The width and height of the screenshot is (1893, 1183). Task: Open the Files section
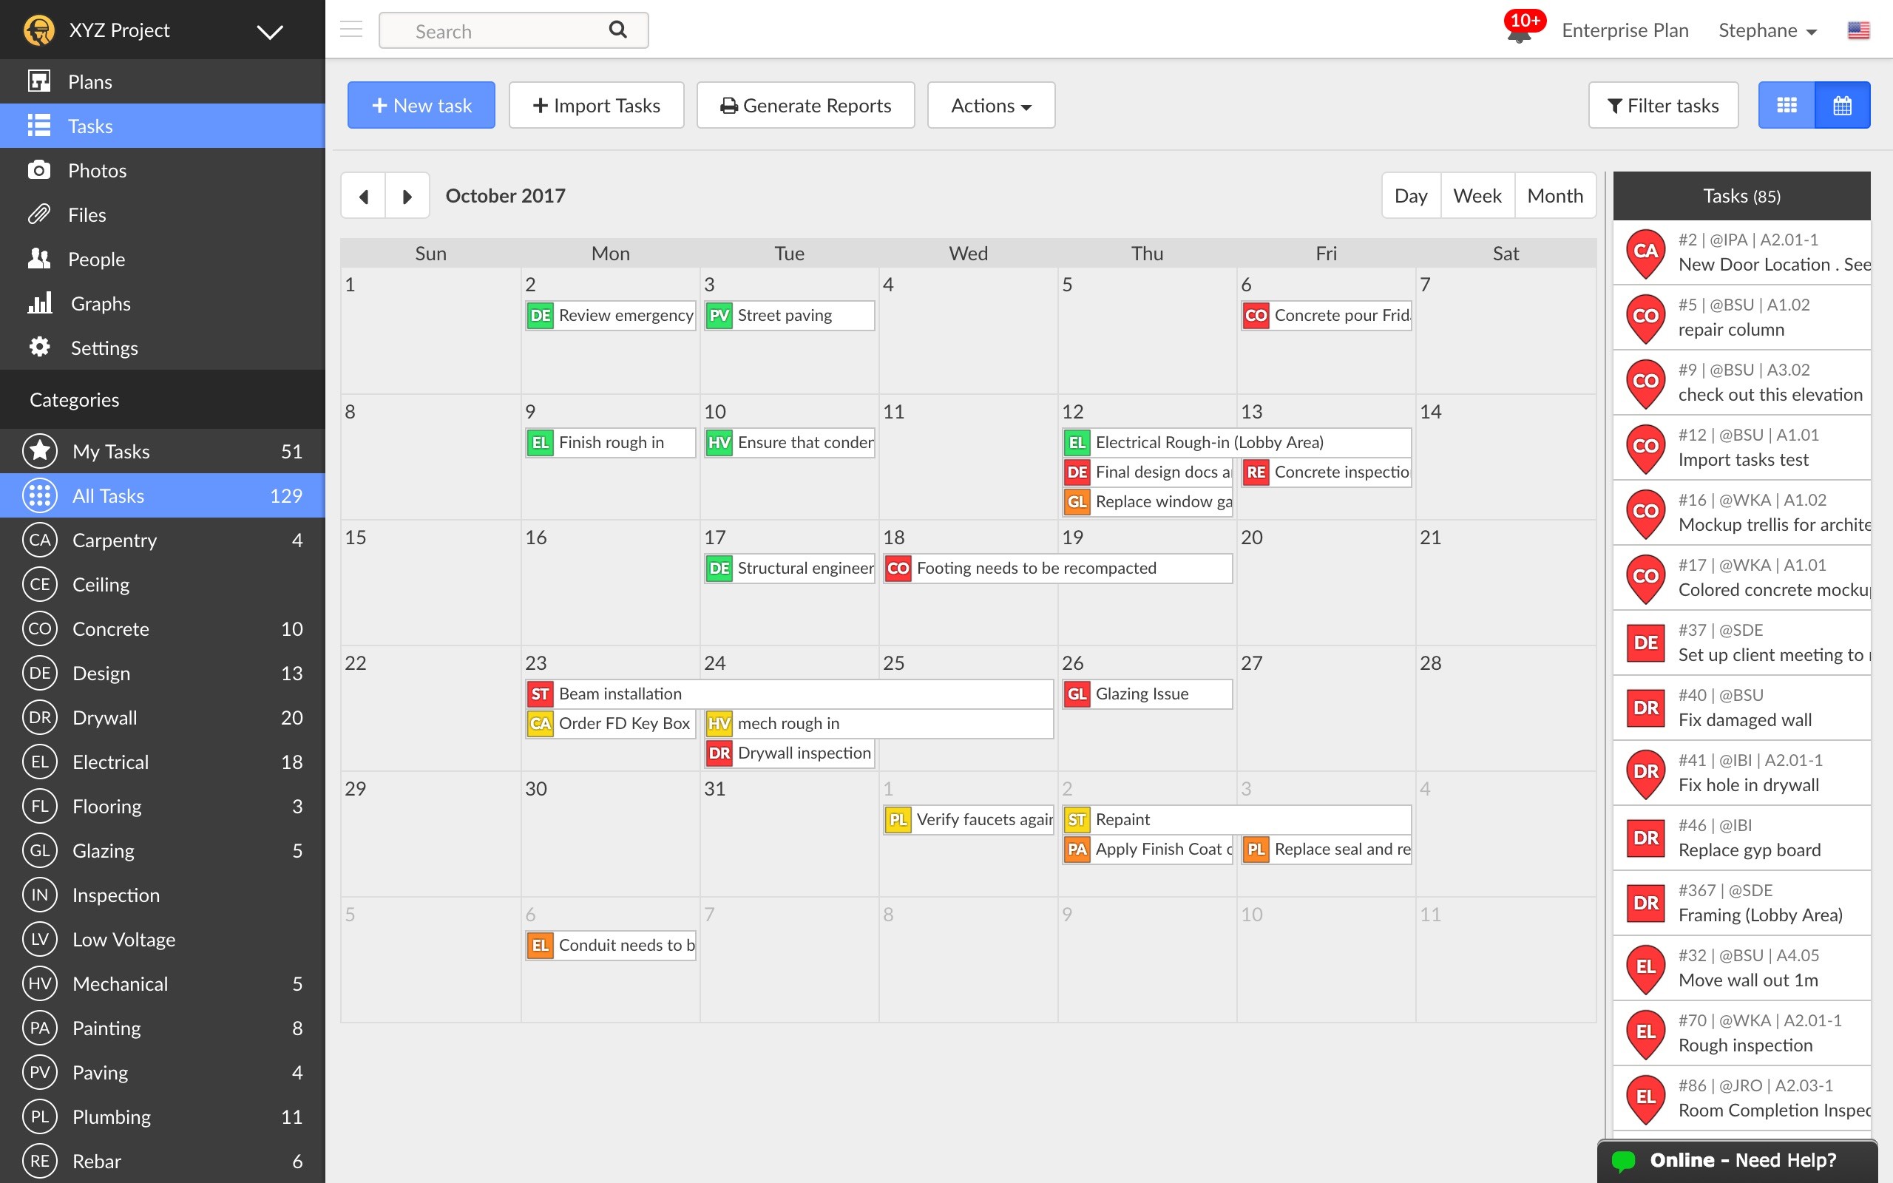pyautogui.click(x=87, y=214)
